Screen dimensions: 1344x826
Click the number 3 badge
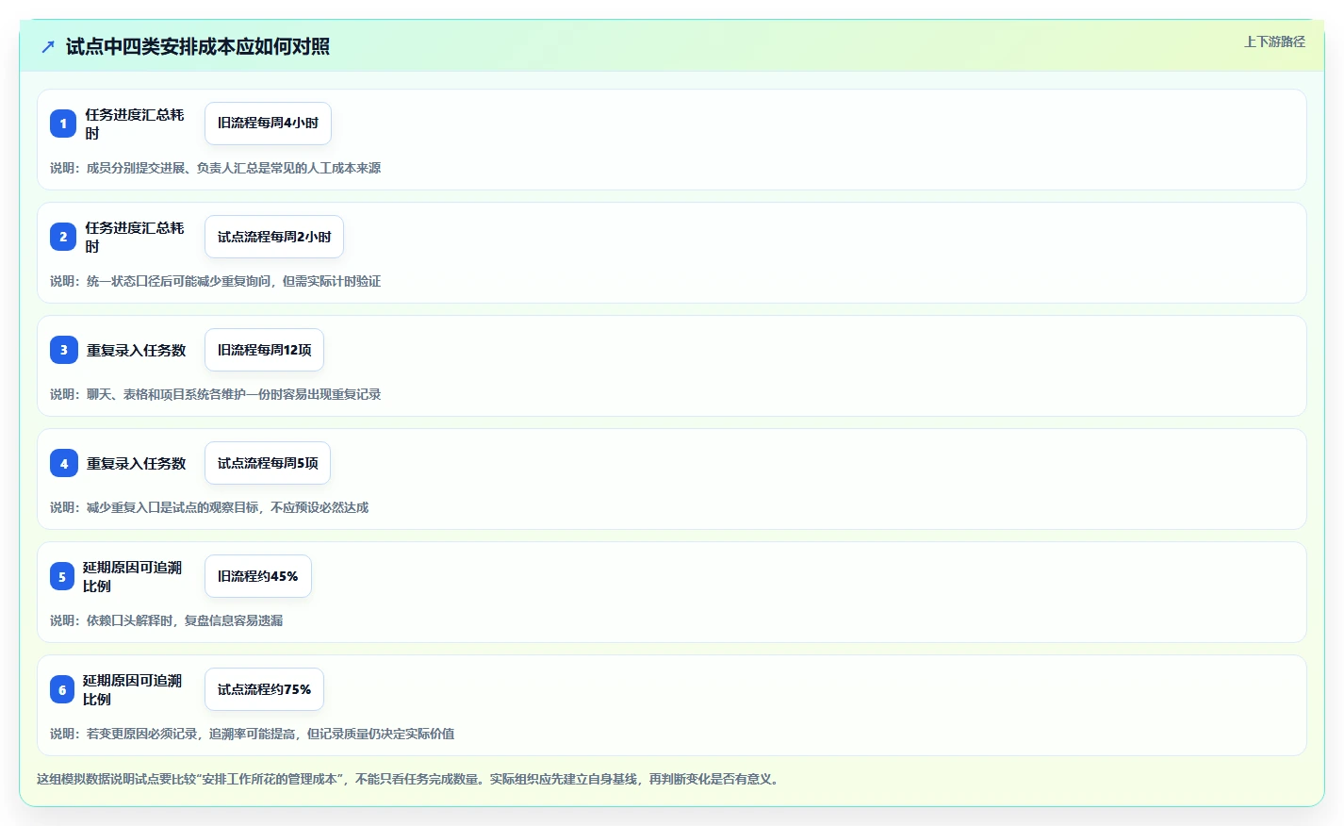[x=63, y=350]
